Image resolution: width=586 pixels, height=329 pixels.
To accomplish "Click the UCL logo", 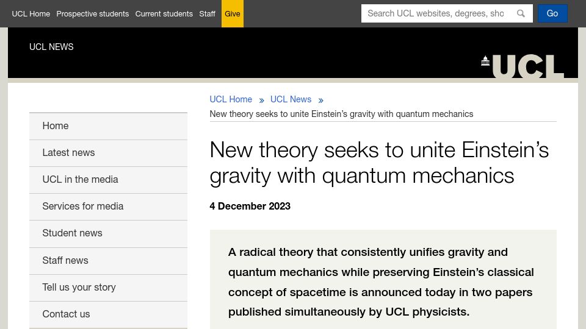I will pyautogui.click(x=523, y=66).
